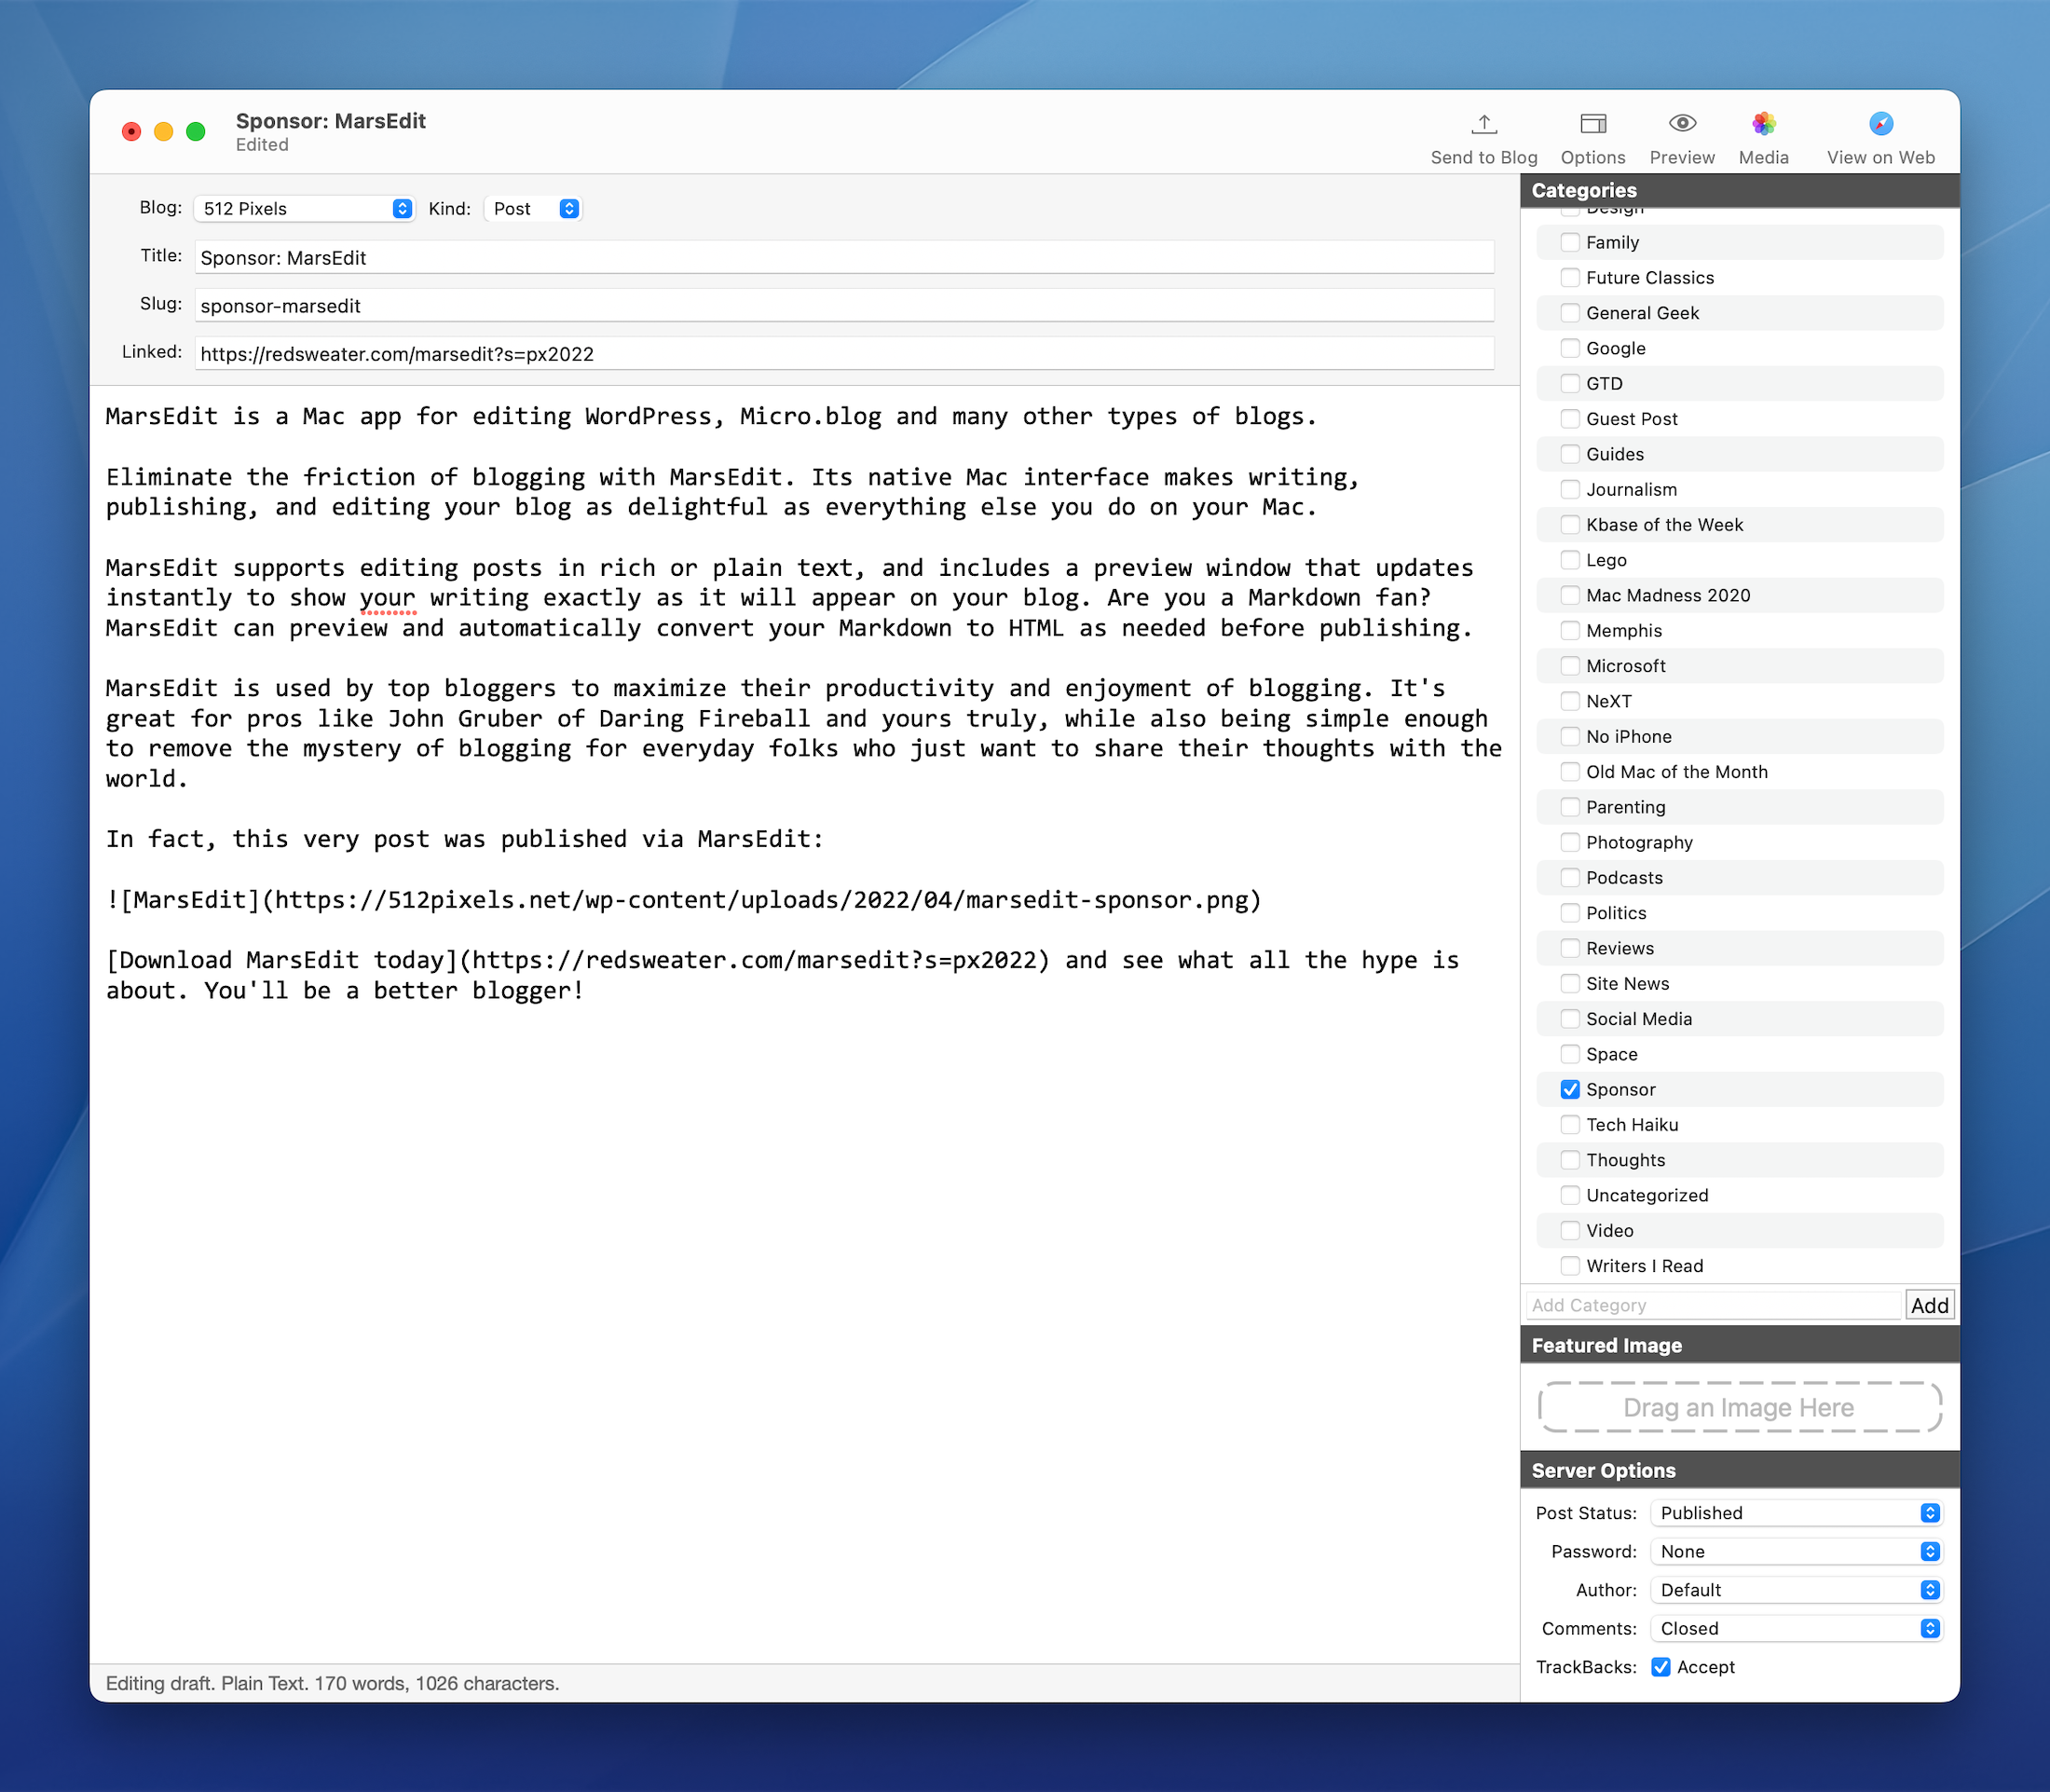Tick the Google category checkbox

(1570, 348)
